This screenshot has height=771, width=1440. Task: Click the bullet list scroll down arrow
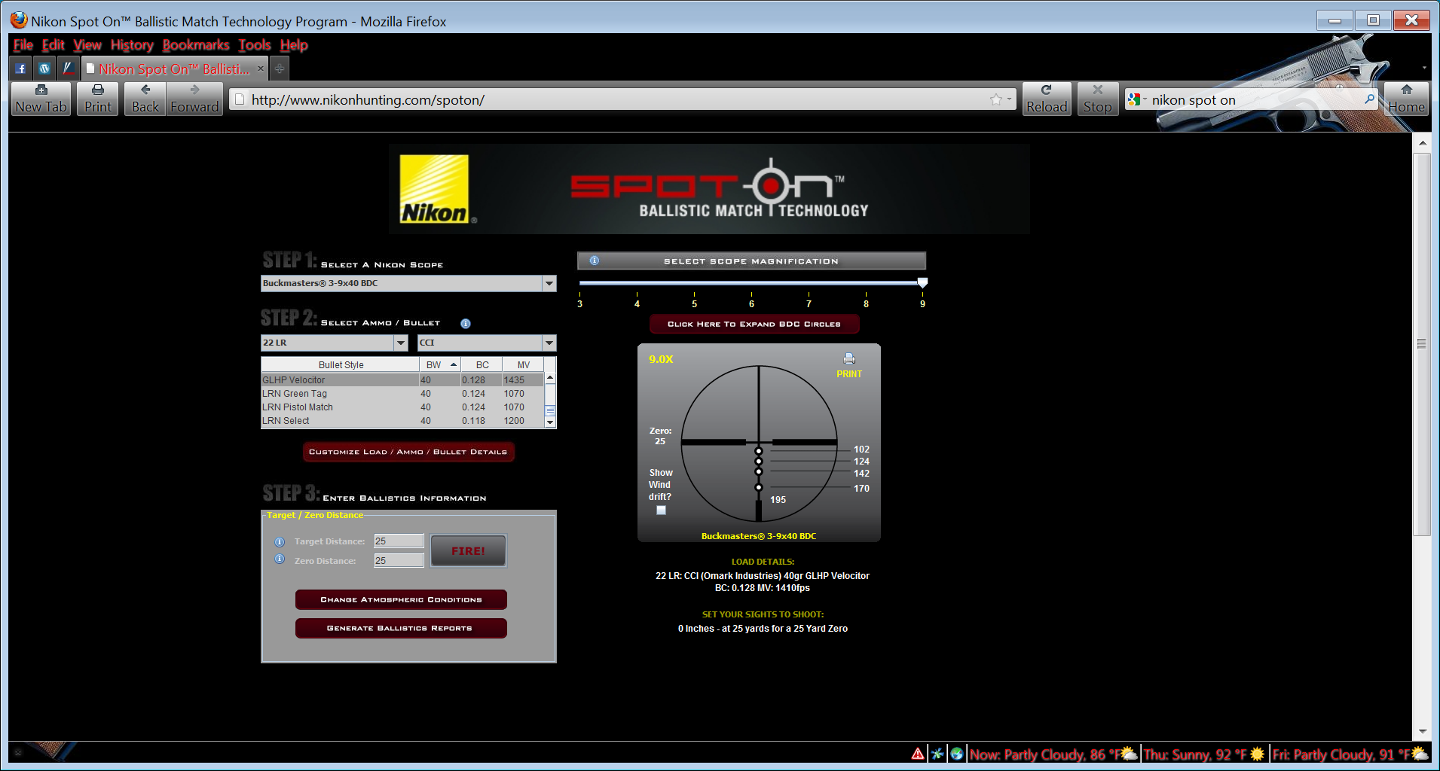[550, 422]
